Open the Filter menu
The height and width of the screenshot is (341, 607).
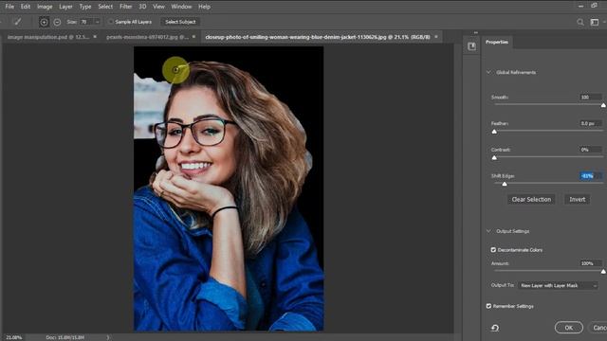125,7
